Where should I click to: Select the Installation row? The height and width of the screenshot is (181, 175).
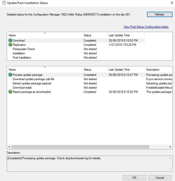tap(76, 53)
